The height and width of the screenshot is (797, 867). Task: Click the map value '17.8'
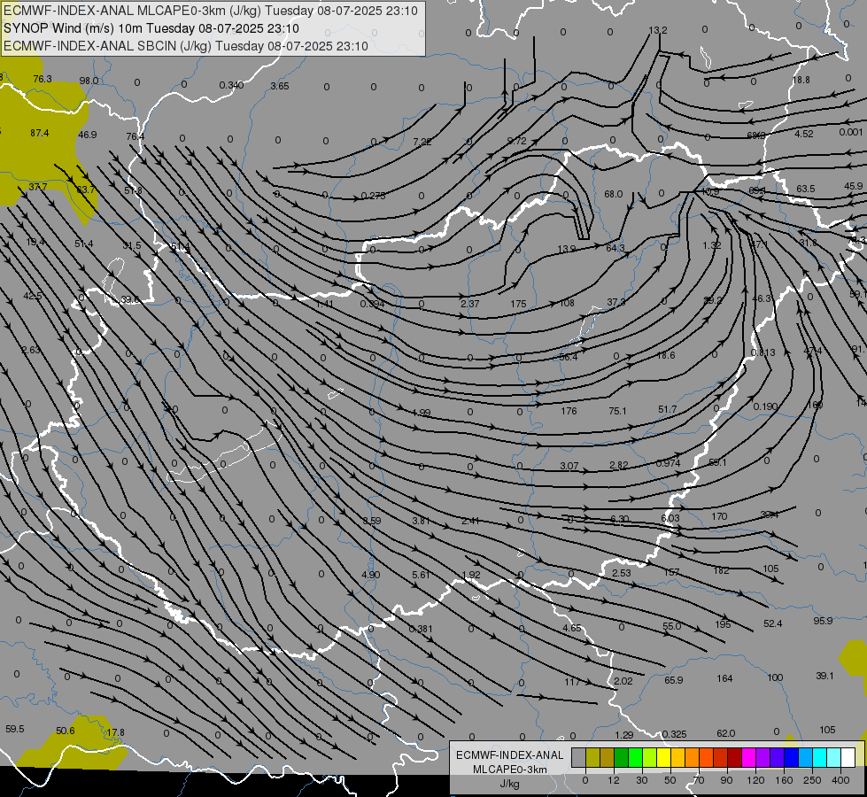pos(115,732)
